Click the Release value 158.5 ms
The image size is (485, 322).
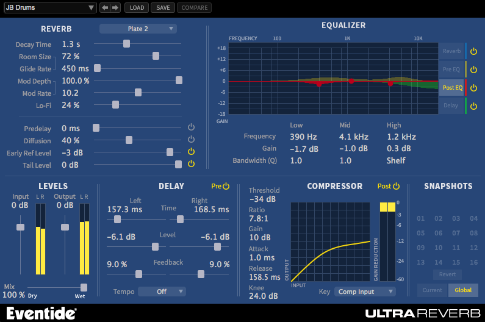[x=264, y=277]
